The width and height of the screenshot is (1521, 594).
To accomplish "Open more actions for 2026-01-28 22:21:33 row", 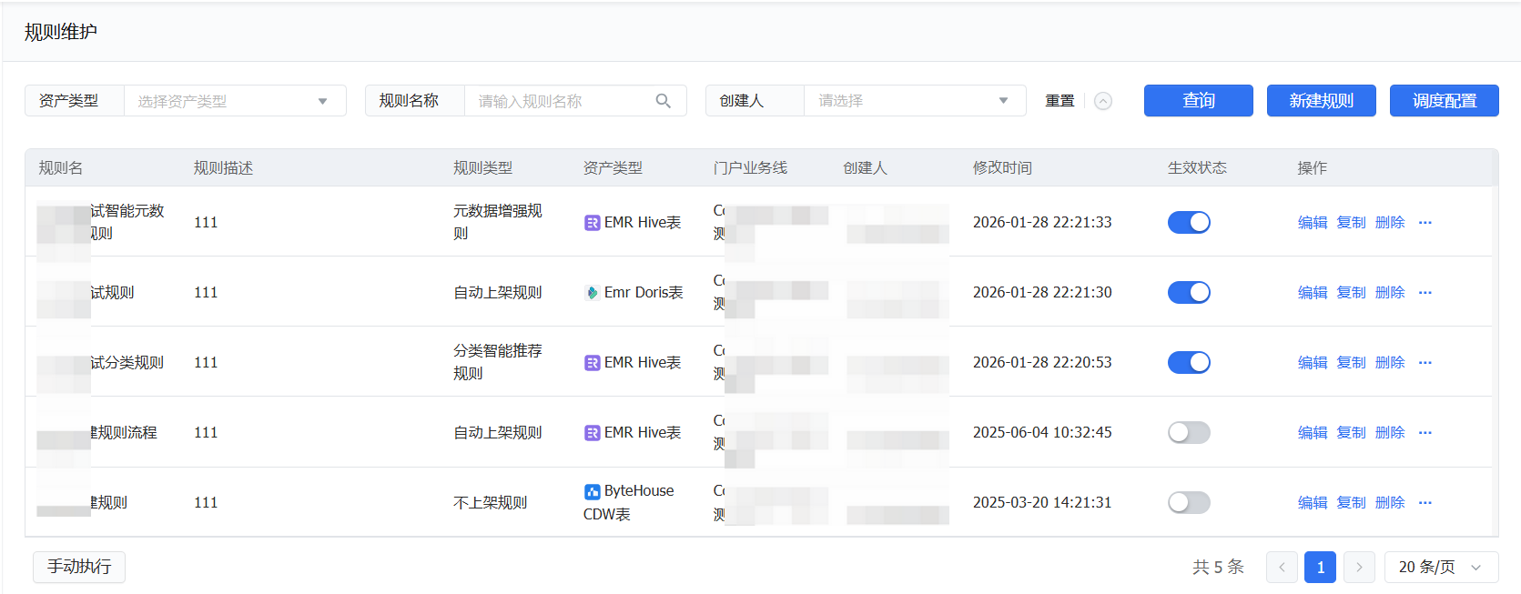I will click(1425, 223).
